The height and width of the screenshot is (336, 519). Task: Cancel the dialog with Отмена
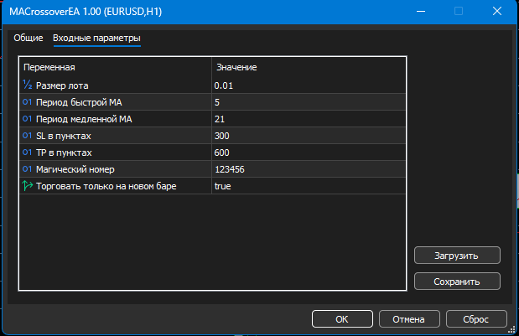coord(409,319)
